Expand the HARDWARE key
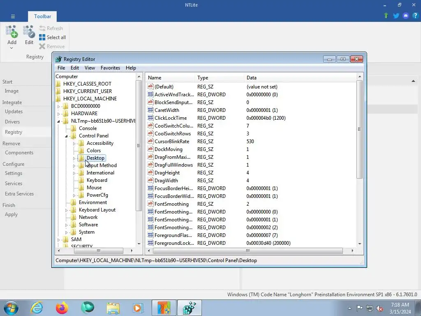421x316 pixels. [x=58, y=114]
